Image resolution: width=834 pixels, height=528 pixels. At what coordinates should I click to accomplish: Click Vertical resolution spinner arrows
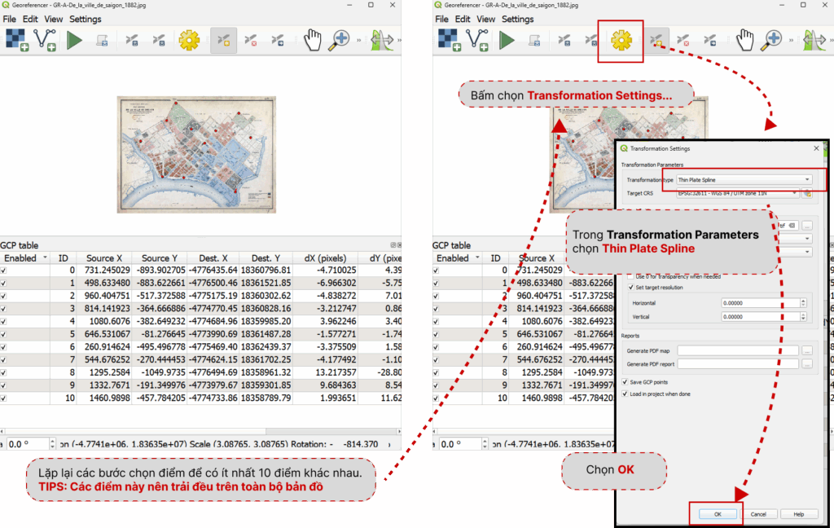tap(803, 317)
